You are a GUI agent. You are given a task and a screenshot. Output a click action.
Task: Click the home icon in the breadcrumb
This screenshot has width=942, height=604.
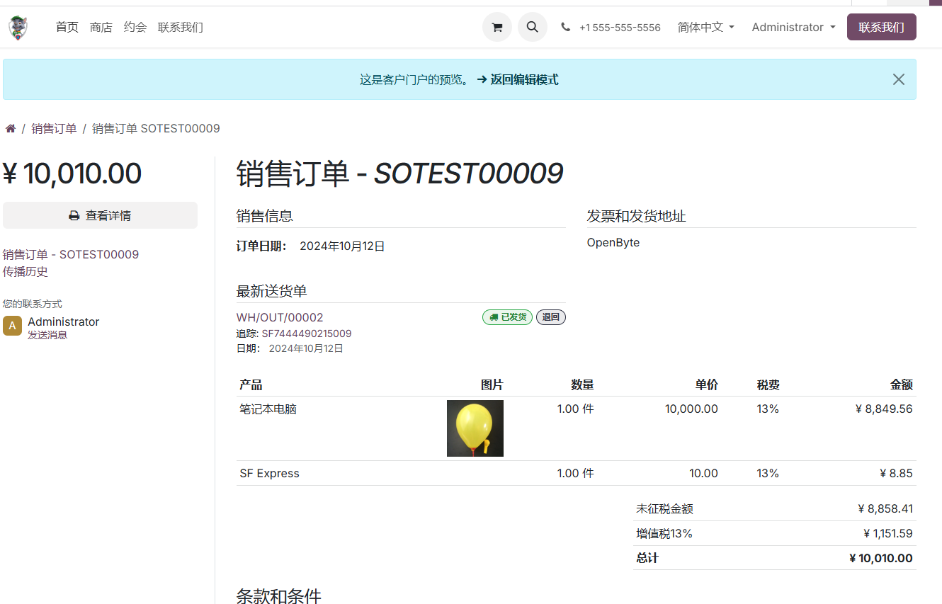(x=11, y=129)
